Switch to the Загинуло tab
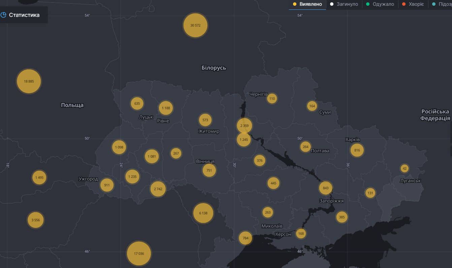Image resolution: width=452 pixels, height=268 pixels. [x=347, y=4]
